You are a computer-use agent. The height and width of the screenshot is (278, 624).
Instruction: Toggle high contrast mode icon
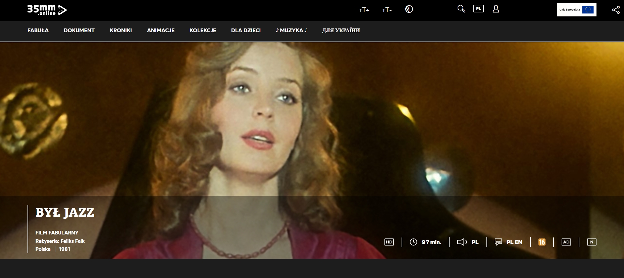pyautogui.click(x=409, y=9)
